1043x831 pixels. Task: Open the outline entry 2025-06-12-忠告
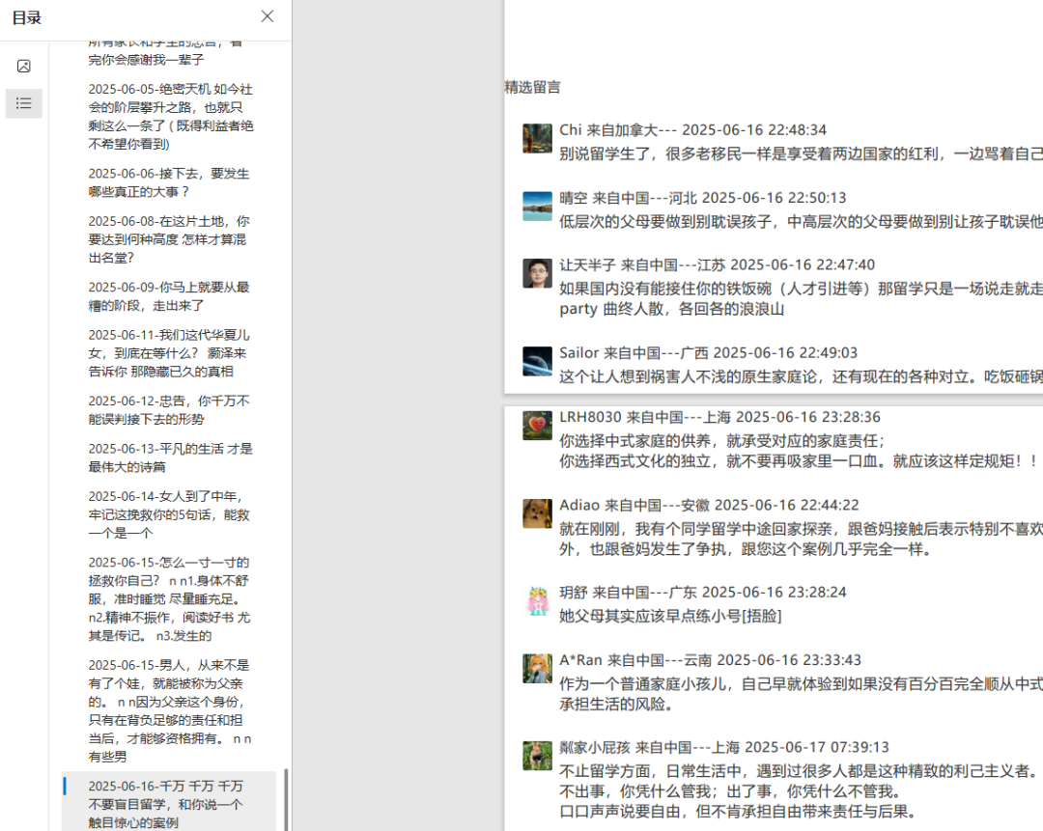click(169, 409)
